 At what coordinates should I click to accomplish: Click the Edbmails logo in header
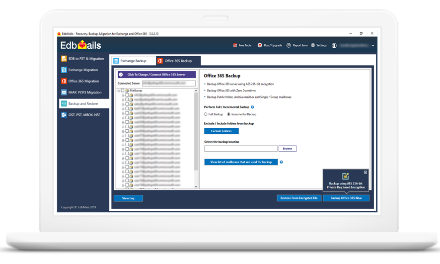(80, 45)
